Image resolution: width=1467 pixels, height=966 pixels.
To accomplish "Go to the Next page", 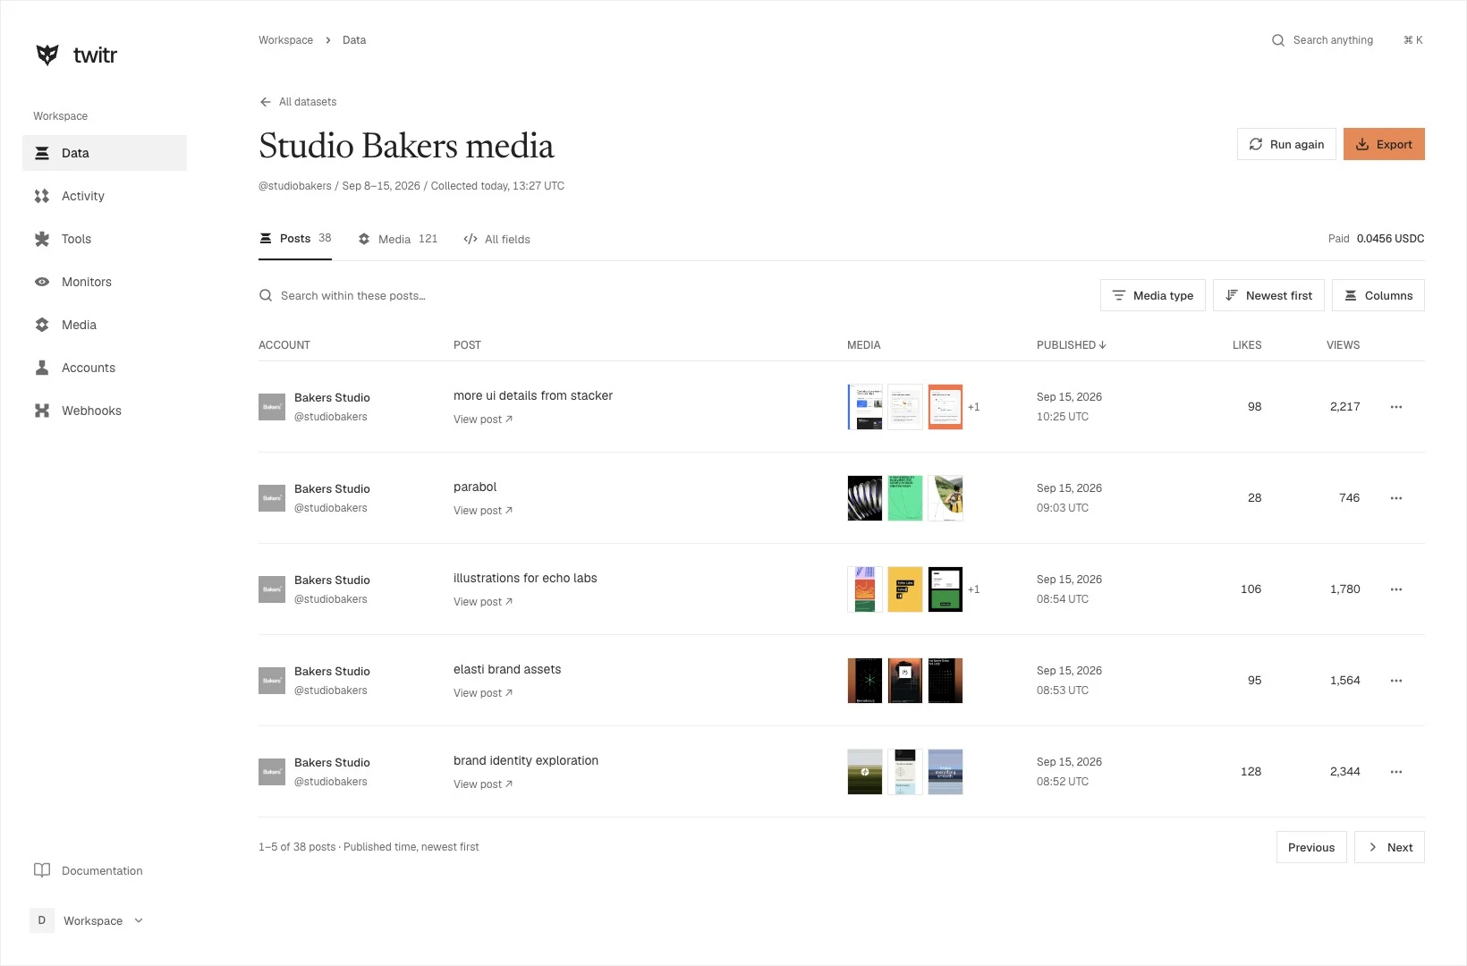I will coord(1389,847).
